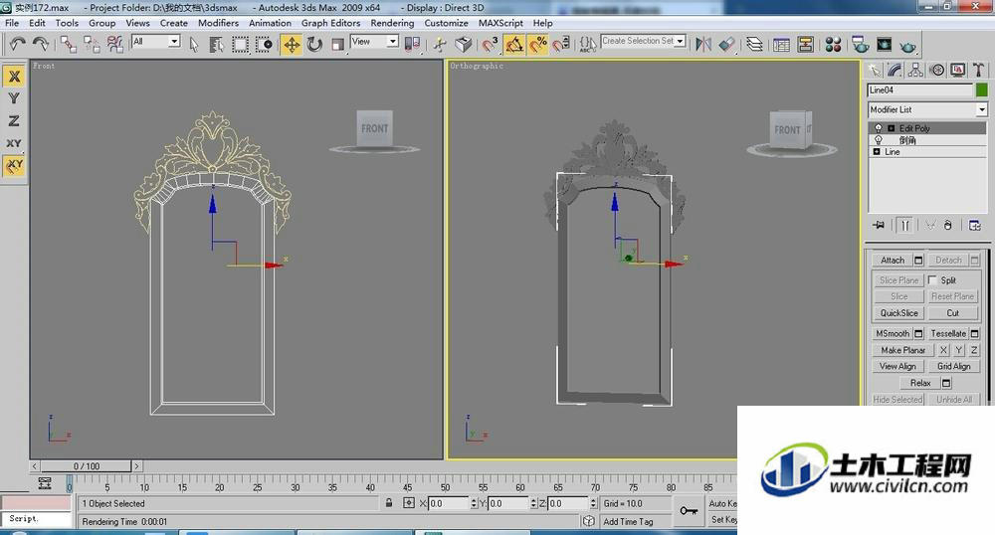Click the Grid Align button
This screenshot has height=535, width=995.
click(x=953, y=366)
